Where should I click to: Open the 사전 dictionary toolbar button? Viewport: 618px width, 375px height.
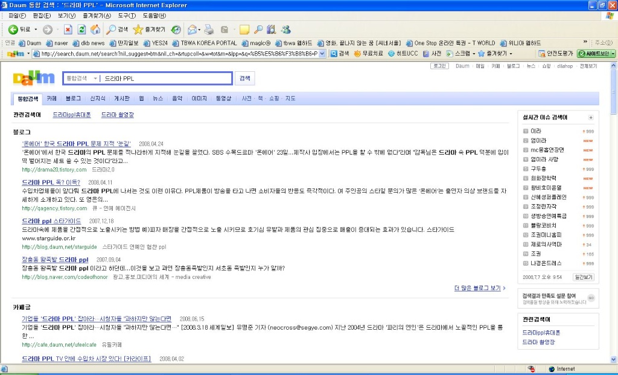[432, 53]
